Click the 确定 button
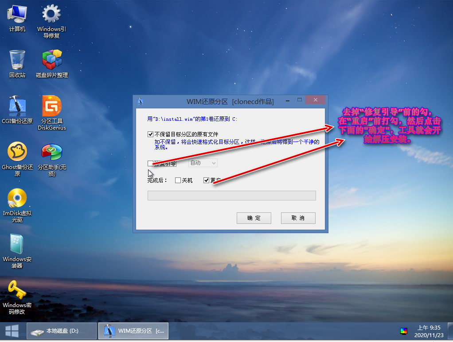The height and width of the screenshot is (342, 453). pos(254,218)
